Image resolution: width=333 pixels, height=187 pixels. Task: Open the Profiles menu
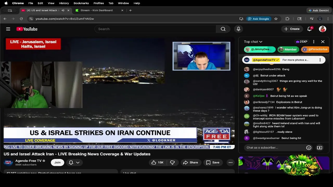(x=99, y=3)
